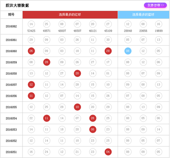Select red ball 10 in row 2016055
Screen dimensions: 170x158
point(77,107)
